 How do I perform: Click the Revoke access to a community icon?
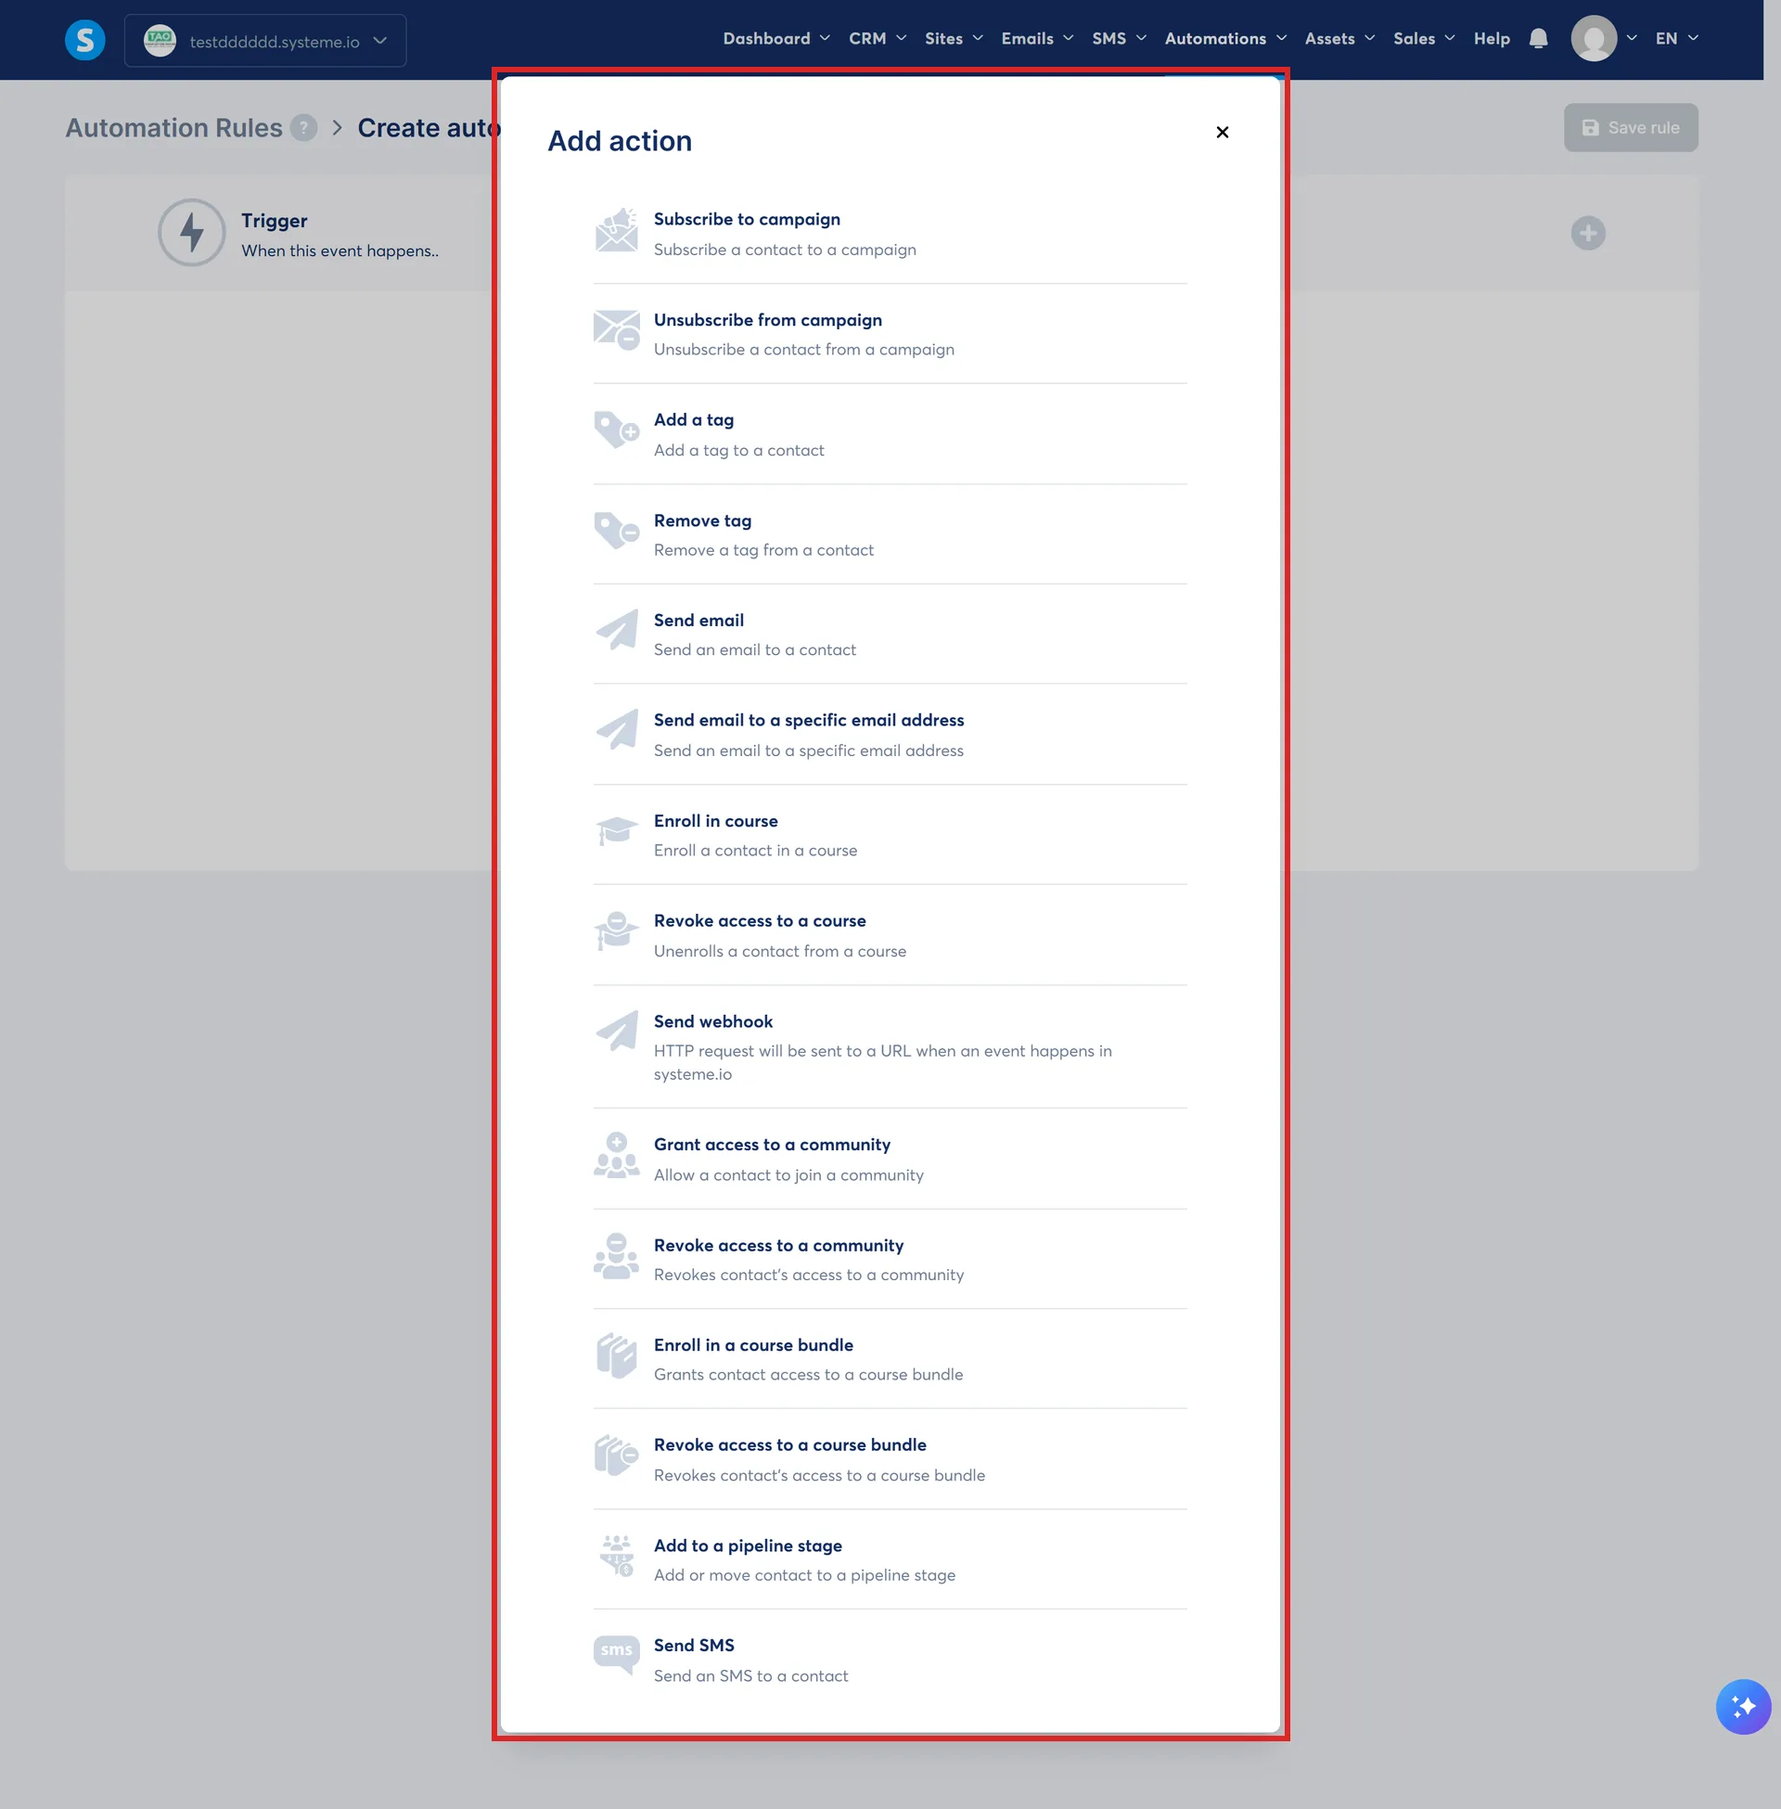point(617,1256)
